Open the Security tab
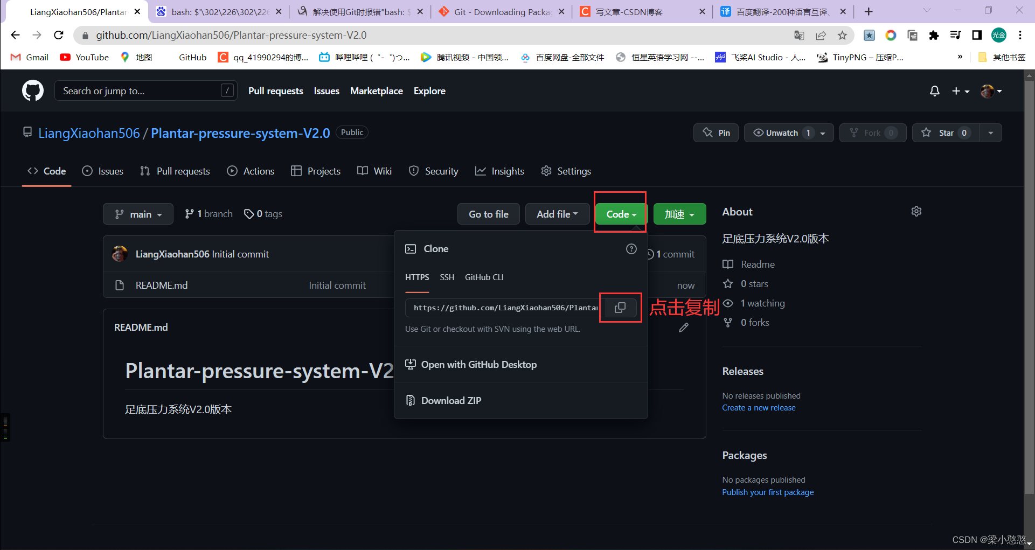1035x550 pixels. pyautogui.click(x=433, y=171)
